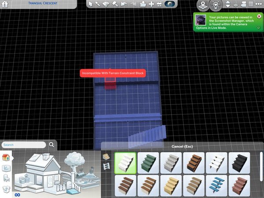Click the Search catalog field
Screen dimensions: 264x198
24,145
